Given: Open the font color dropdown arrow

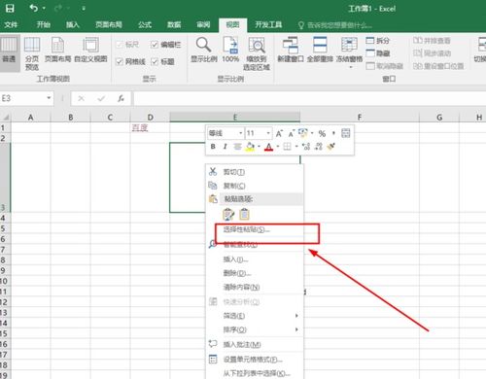Looking at the screenshot, I should coord(278,147).
